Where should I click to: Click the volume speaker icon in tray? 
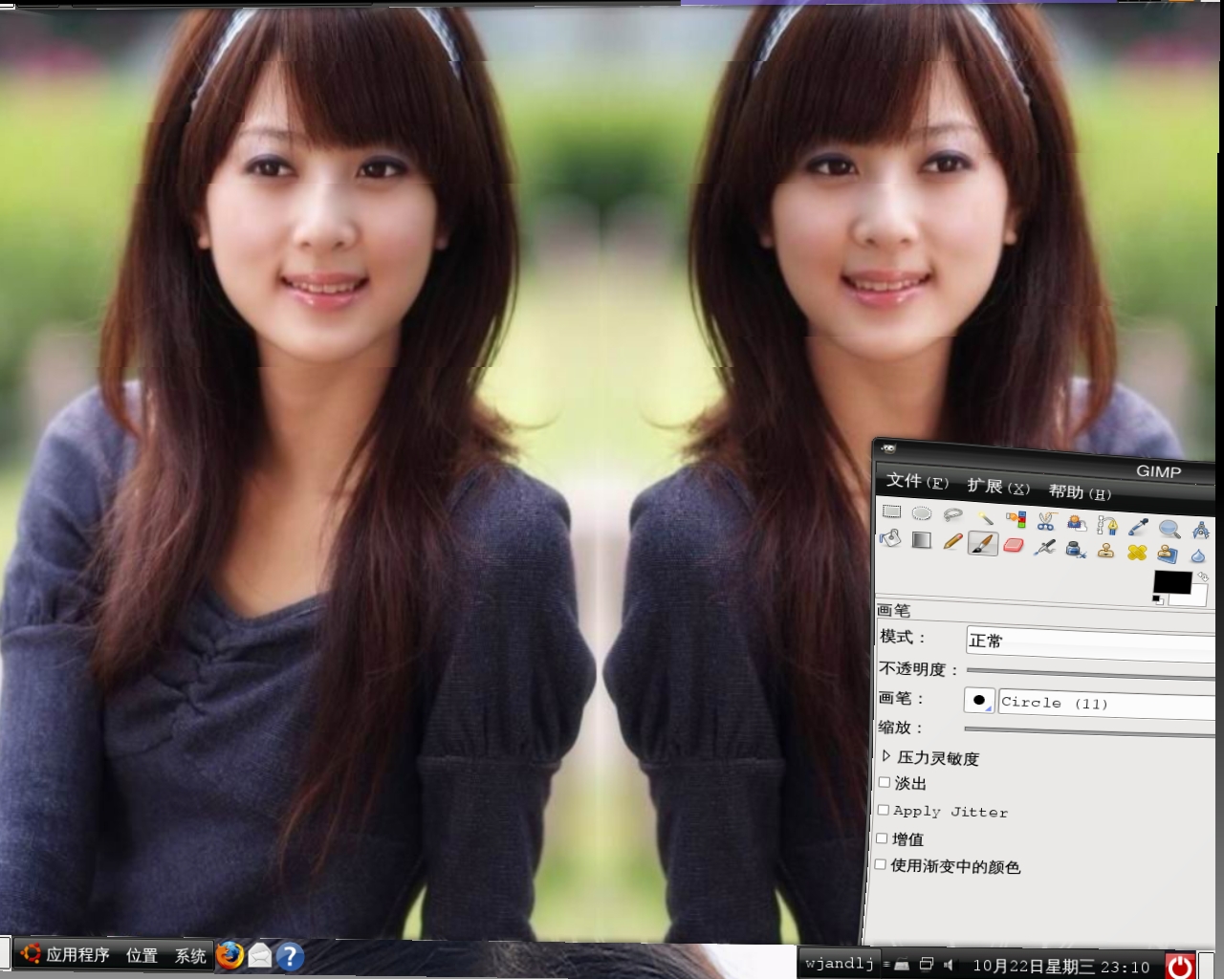tap(950, 965)
